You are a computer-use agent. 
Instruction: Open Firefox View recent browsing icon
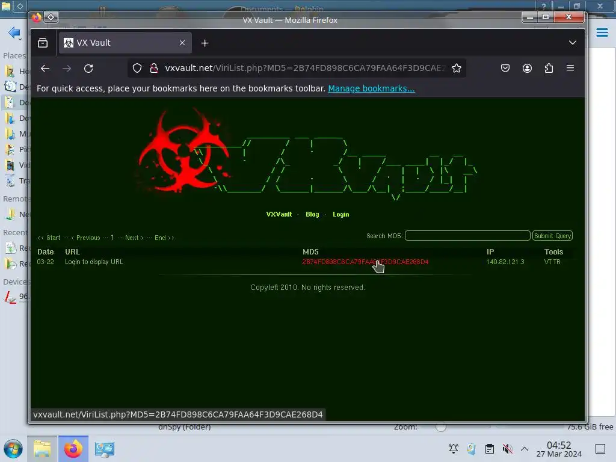pyautogui.click(x=43, y=43)
